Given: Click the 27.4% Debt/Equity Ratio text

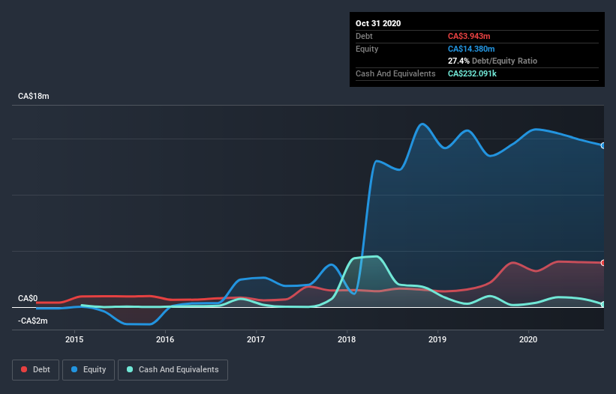Looking at the screenshot, I should (492, 61).
